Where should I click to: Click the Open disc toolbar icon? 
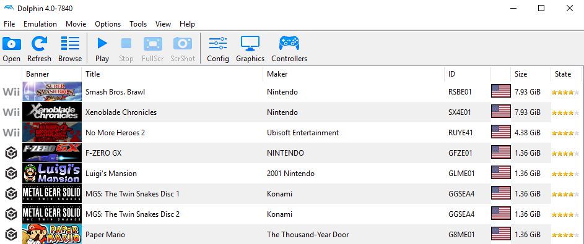click(12, 44)
